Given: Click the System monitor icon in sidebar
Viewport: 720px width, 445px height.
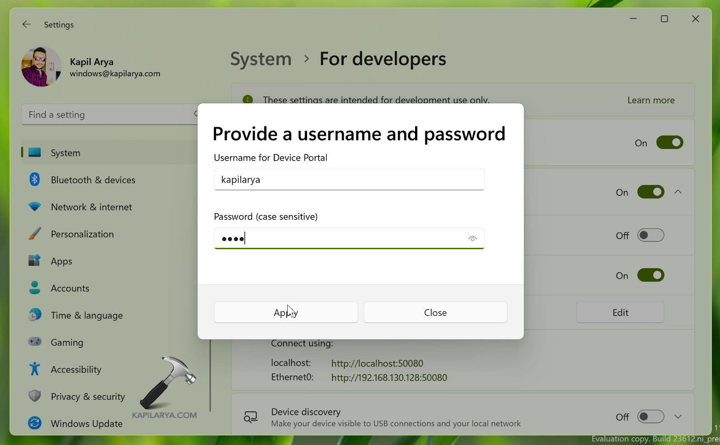Looking at the screenshot, I should (35, 153).
